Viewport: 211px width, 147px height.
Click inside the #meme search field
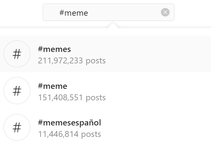click(x=124, y=12)
